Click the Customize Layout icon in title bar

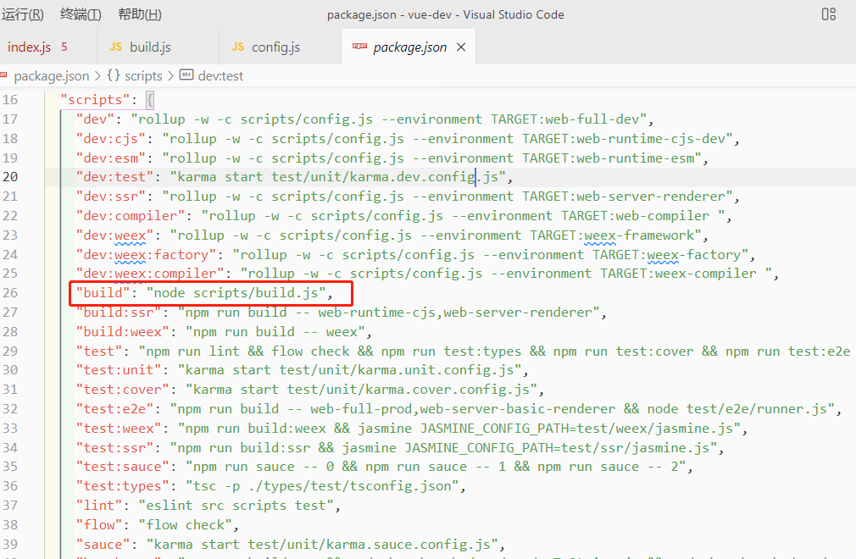click(x=829, y=14)
